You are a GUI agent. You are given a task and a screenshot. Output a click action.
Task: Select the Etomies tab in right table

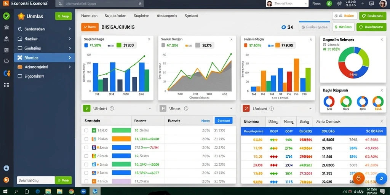pyautogui.click(x=251, y=121)
